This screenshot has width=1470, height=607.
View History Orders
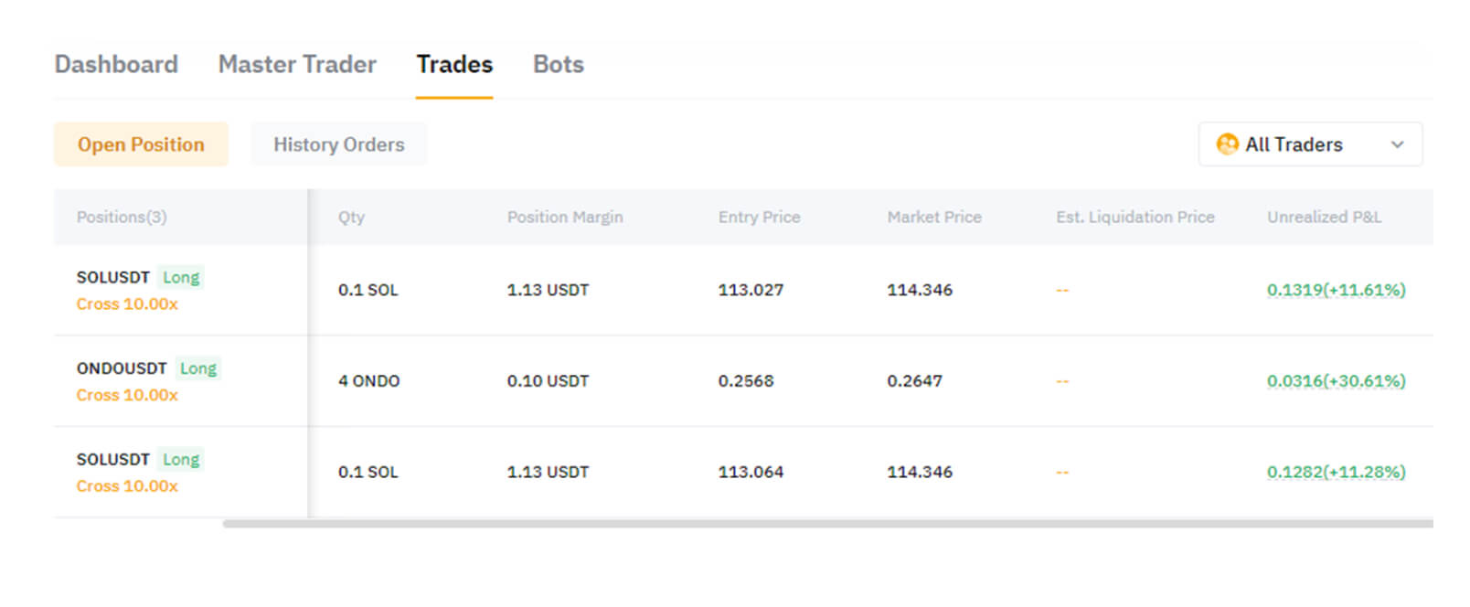coord(338,144)
